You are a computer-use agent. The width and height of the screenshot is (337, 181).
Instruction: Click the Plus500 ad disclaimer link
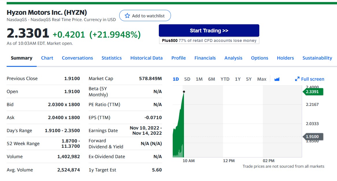point(209,40)
